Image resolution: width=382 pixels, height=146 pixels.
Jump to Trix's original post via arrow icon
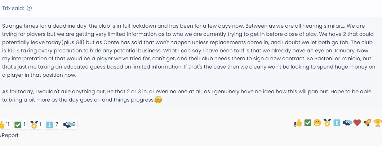coord(29,8)
